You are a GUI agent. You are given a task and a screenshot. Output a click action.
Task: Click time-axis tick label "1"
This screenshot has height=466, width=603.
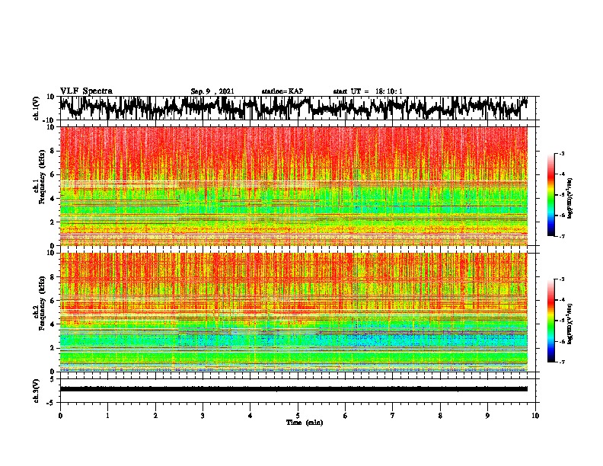107,416
